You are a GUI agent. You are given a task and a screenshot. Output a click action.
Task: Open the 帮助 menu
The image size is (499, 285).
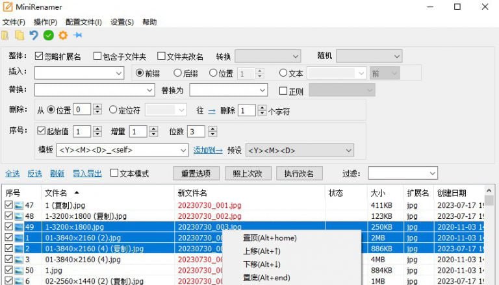pyautogui.click(x=149, y=22)
